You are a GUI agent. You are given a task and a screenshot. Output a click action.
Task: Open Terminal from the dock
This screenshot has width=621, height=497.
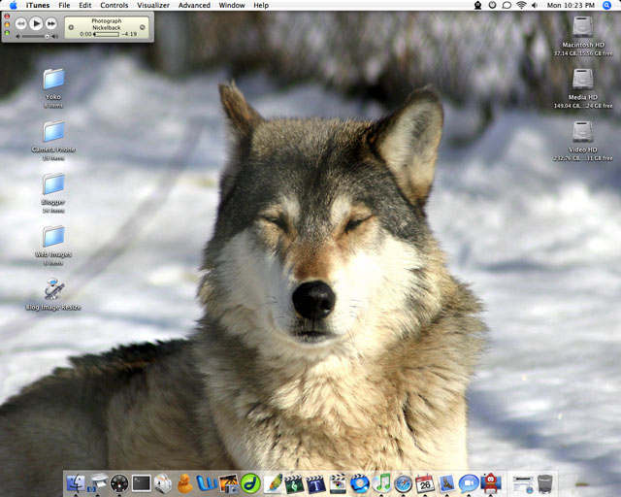pos(141,483)
